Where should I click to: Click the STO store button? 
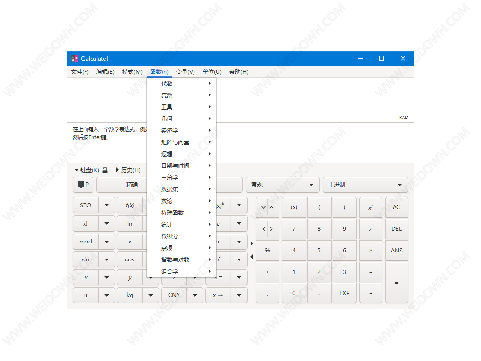point(85,205)
